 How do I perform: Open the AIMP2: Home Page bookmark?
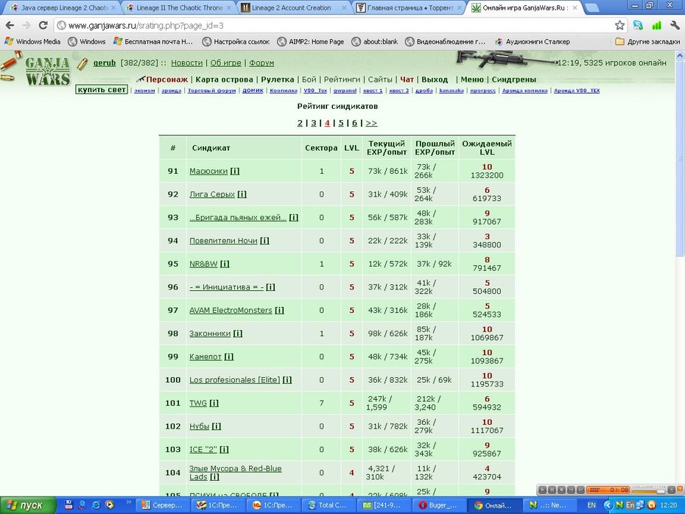(311, 41)
